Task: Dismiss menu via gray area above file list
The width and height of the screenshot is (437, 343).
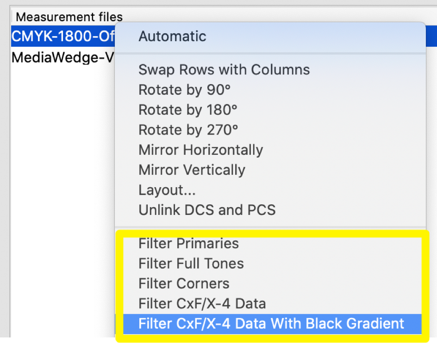Action: 218,2
